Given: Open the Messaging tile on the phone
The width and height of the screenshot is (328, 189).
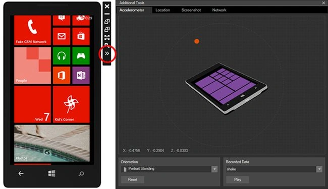Looking at the screenshot, I should tap(62, 20).
